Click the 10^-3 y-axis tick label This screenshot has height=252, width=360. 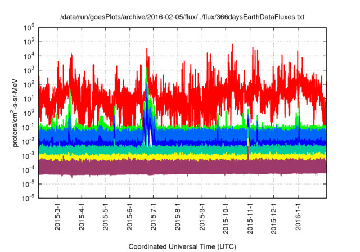pyautogui.click(x=28, y=155)
